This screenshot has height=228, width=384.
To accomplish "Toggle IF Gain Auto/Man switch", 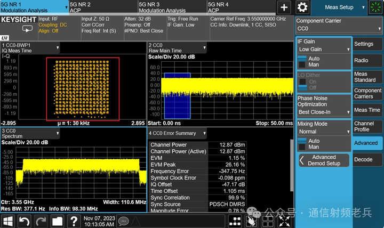I will pyautogui.click(x=301, y=62).
